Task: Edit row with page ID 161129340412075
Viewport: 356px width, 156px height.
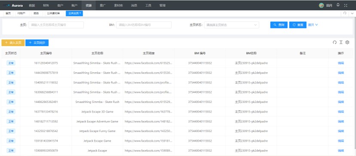Action: (341, 63)
